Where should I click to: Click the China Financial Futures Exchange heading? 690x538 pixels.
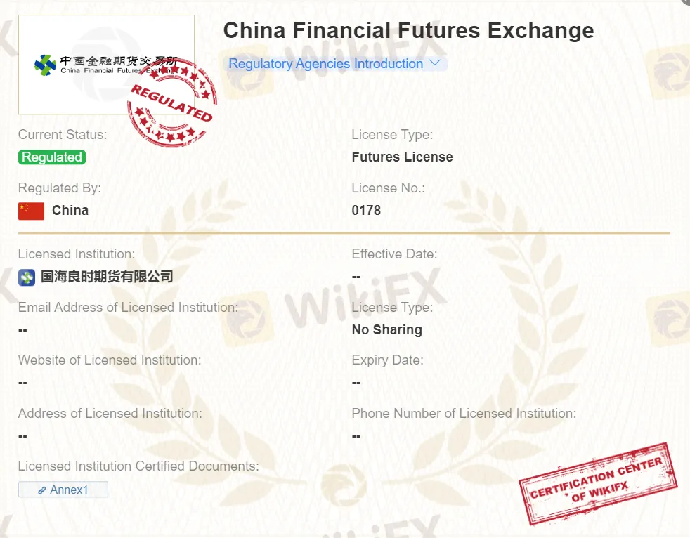coord(408,31)
